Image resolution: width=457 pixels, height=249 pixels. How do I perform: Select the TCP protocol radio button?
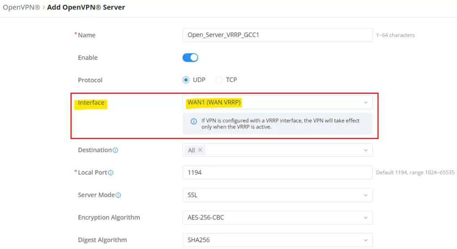(219, 80)
